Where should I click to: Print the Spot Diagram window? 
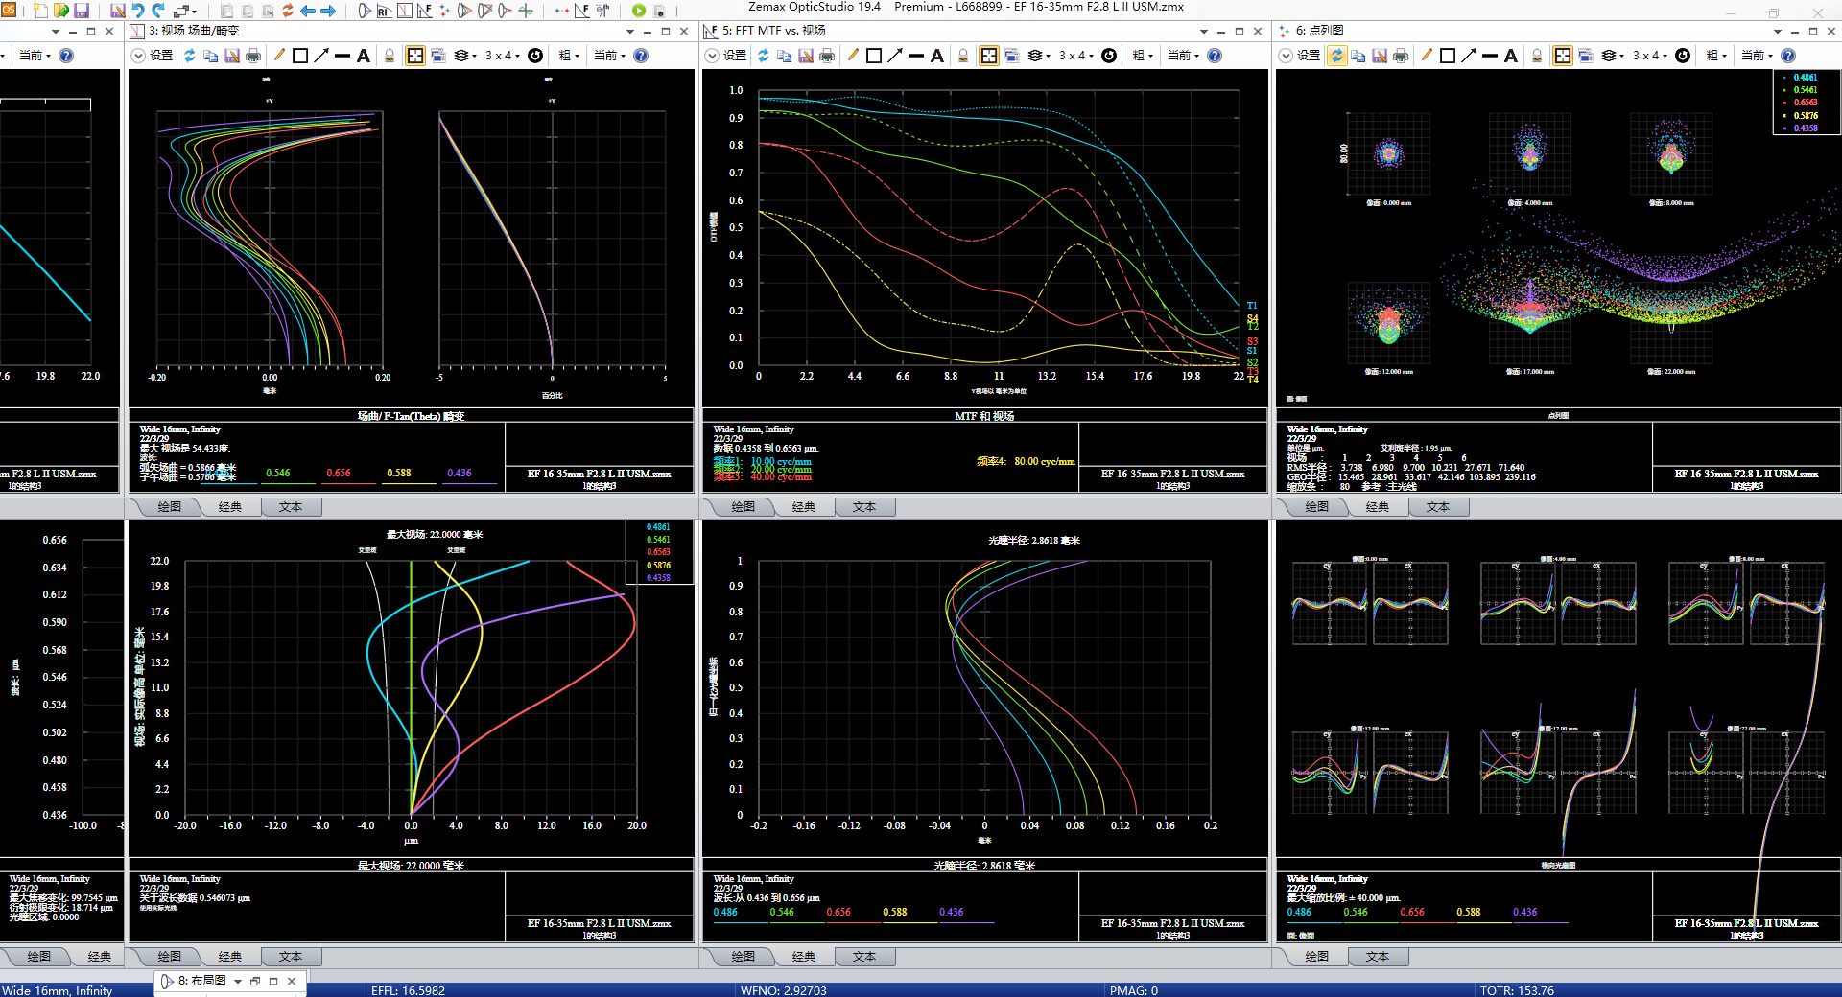1401,56
